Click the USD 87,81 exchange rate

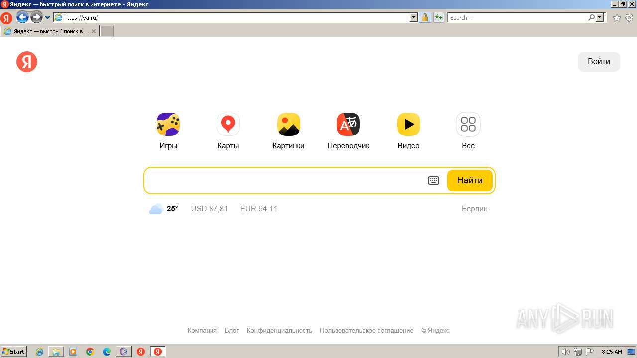[210, 209]
